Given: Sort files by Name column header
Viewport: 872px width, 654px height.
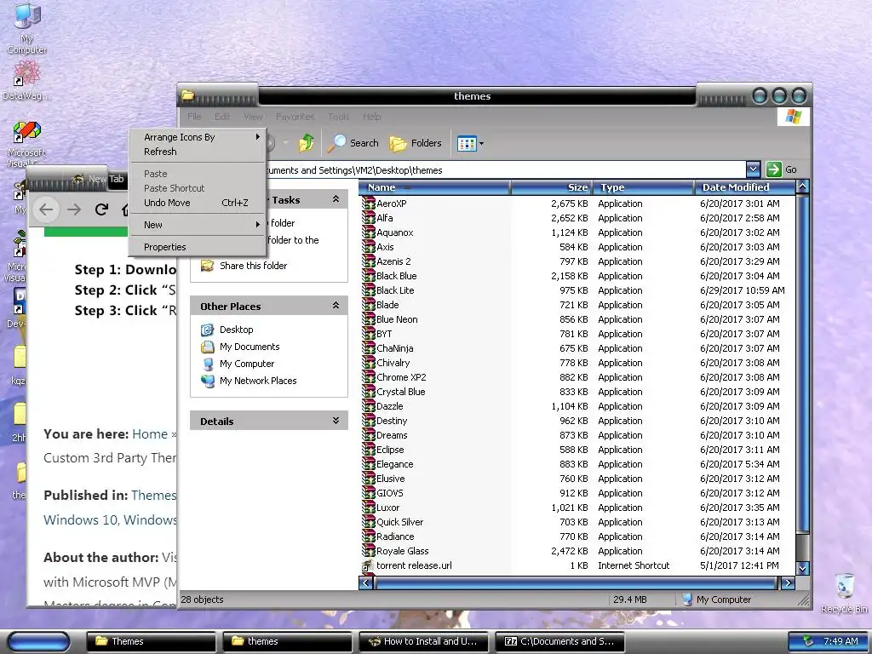Looking at the screenshot, I should [x=434, y=187].
